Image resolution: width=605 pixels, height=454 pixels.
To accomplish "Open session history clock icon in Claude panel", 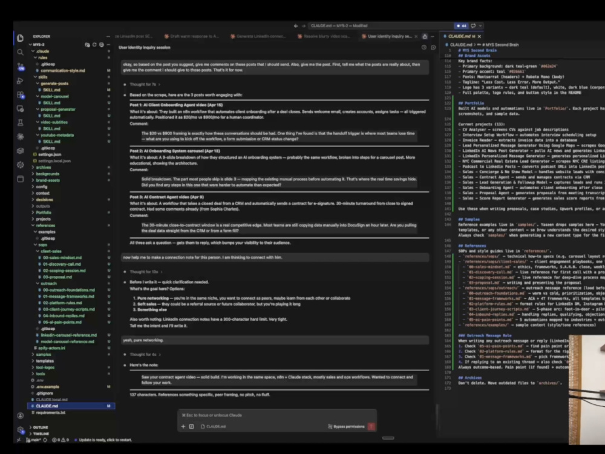I will (424, 47).
